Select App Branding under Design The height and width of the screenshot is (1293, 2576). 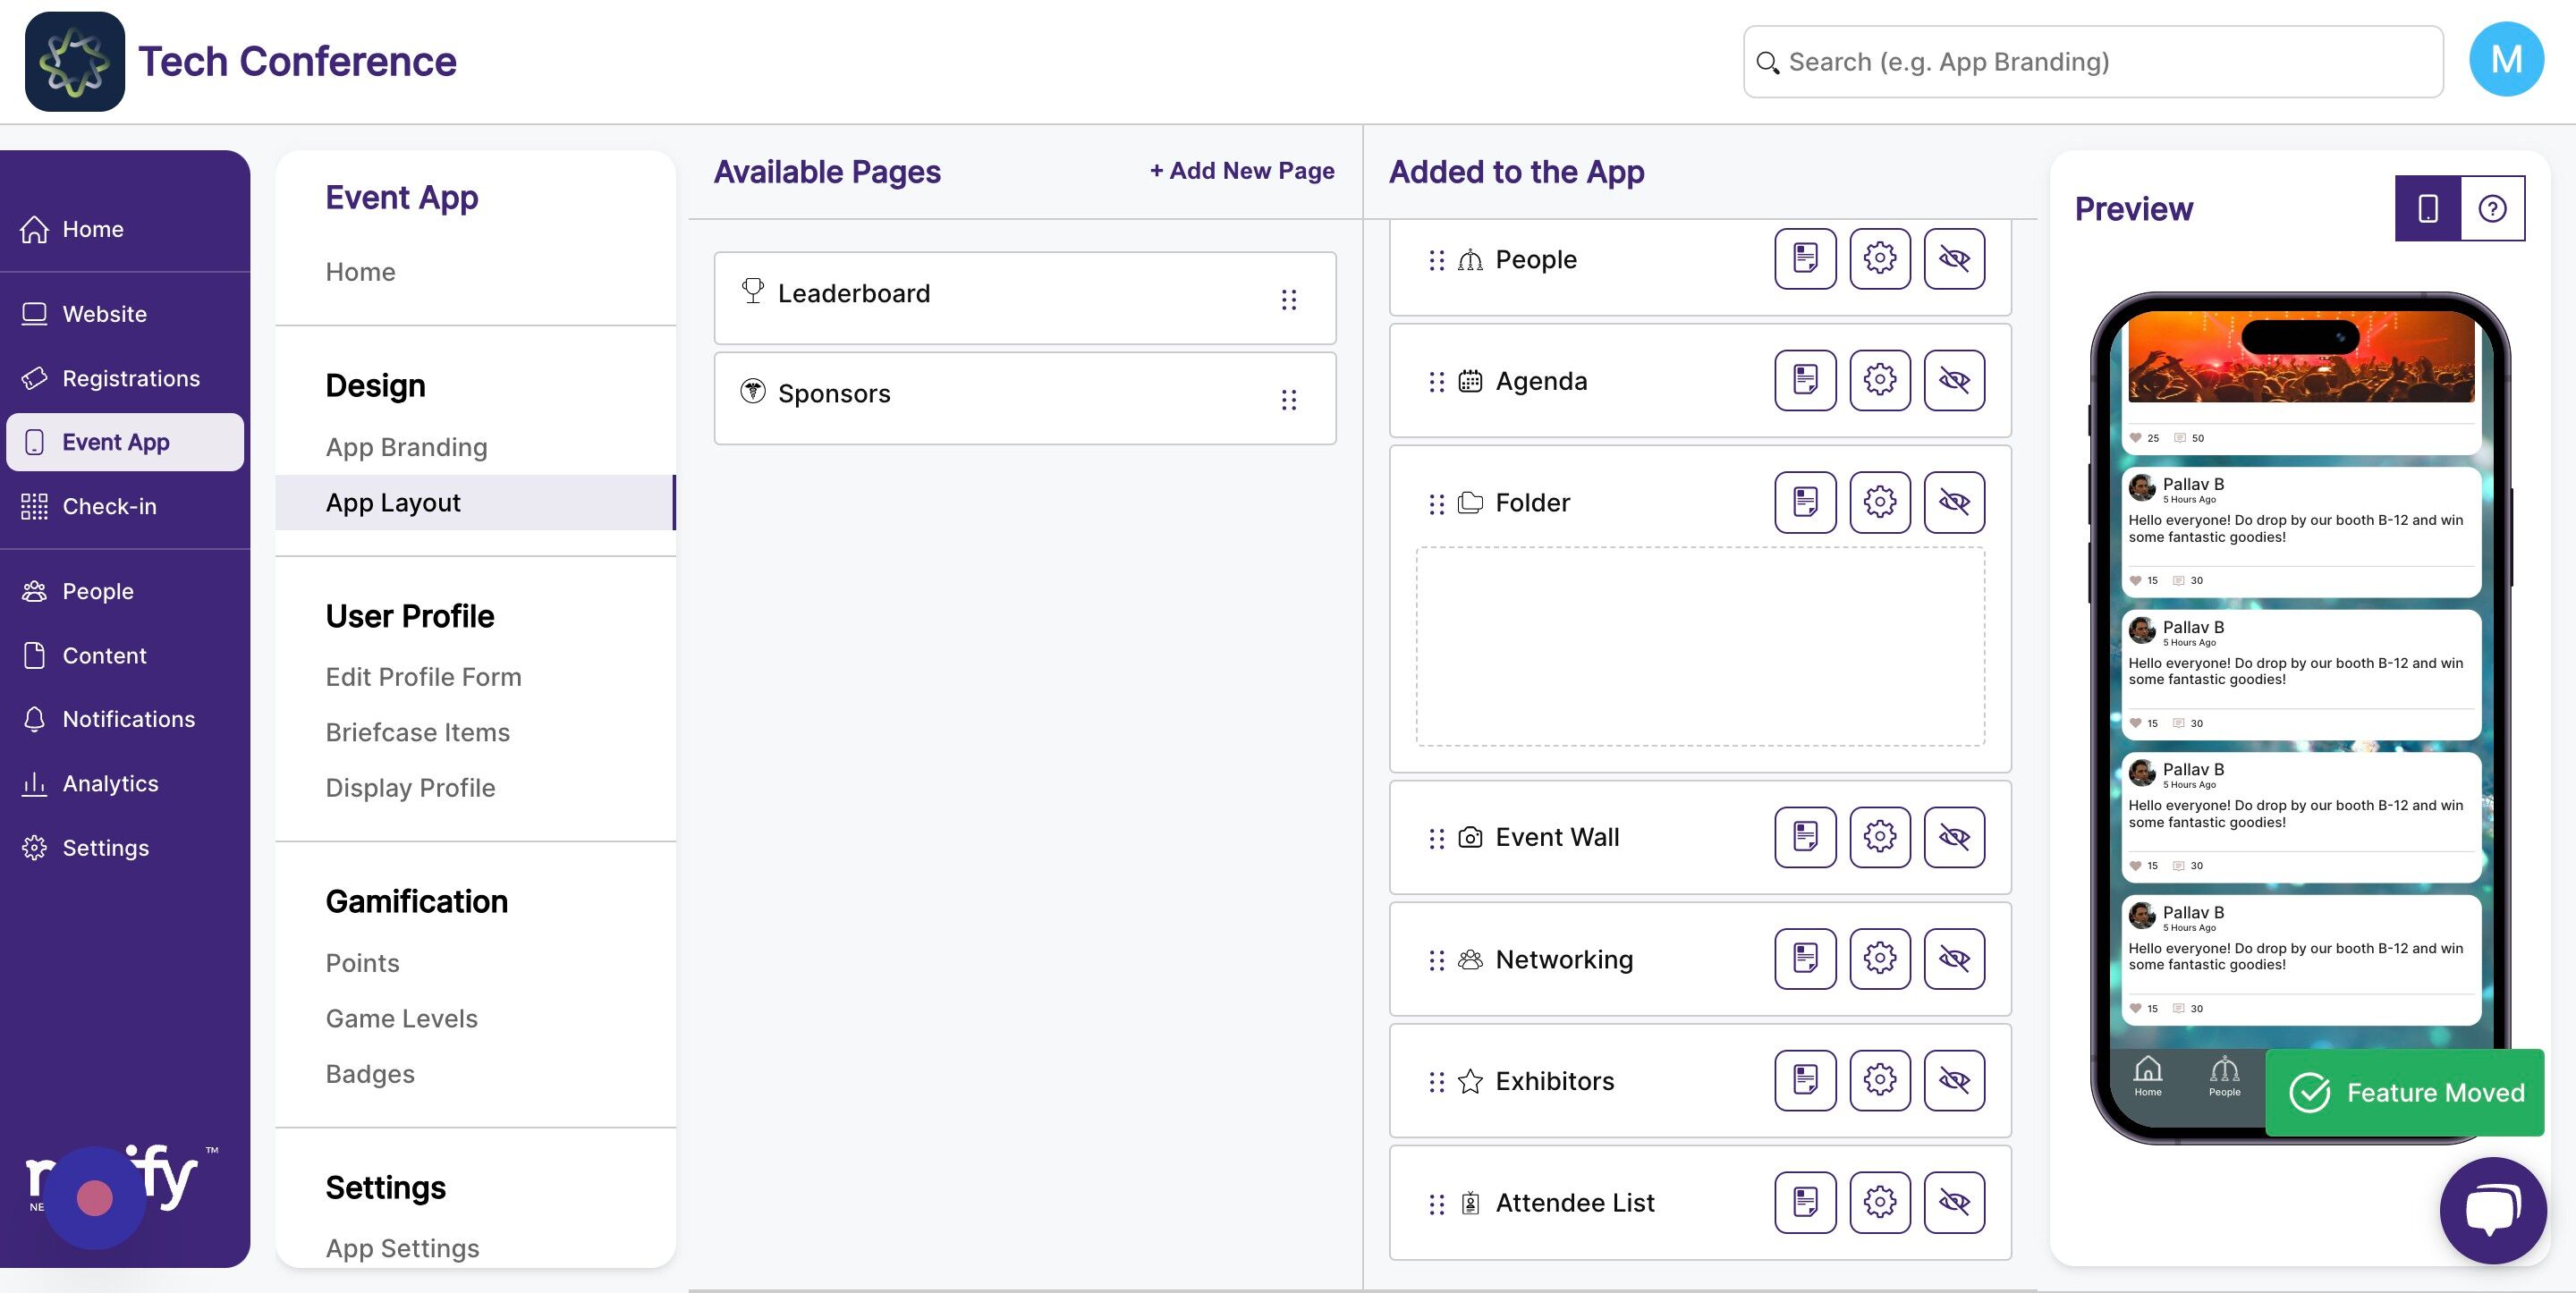[406, 446]
